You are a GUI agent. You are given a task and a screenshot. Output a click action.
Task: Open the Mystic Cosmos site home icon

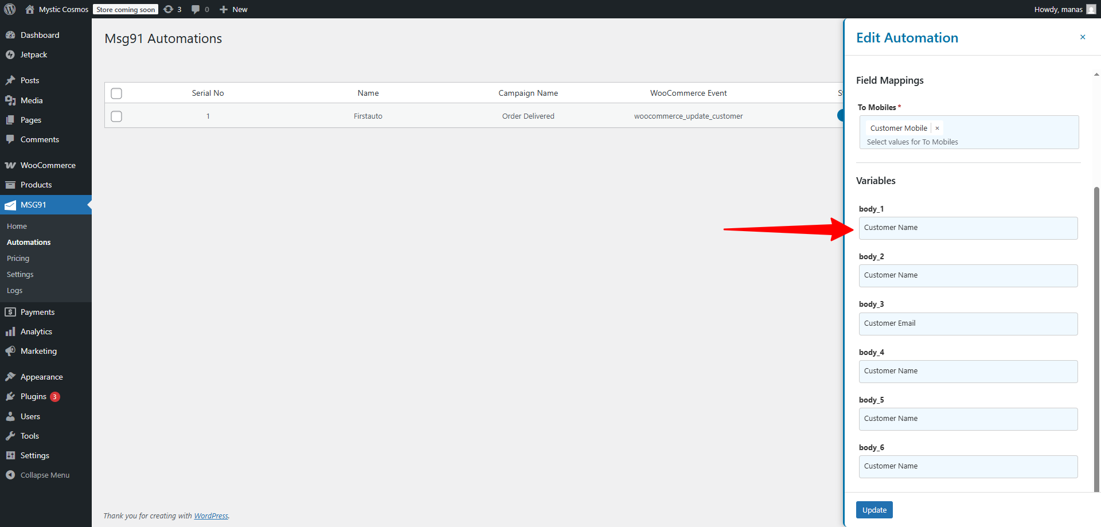(x=30, y=9)
